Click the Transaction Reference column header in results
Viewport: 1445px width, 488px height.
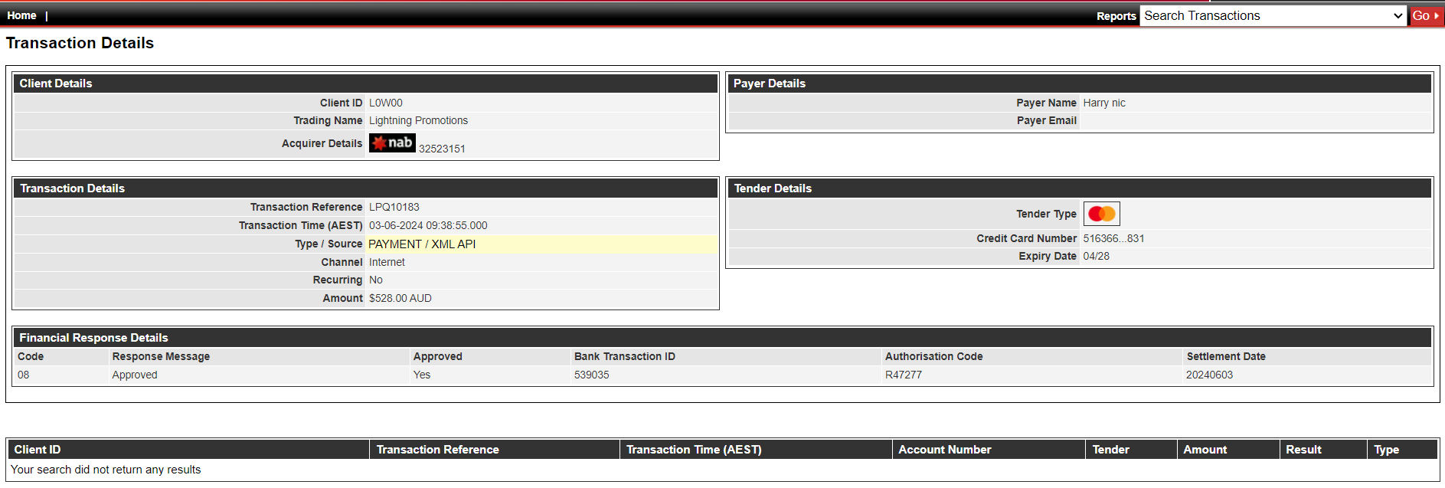[495, 450]
